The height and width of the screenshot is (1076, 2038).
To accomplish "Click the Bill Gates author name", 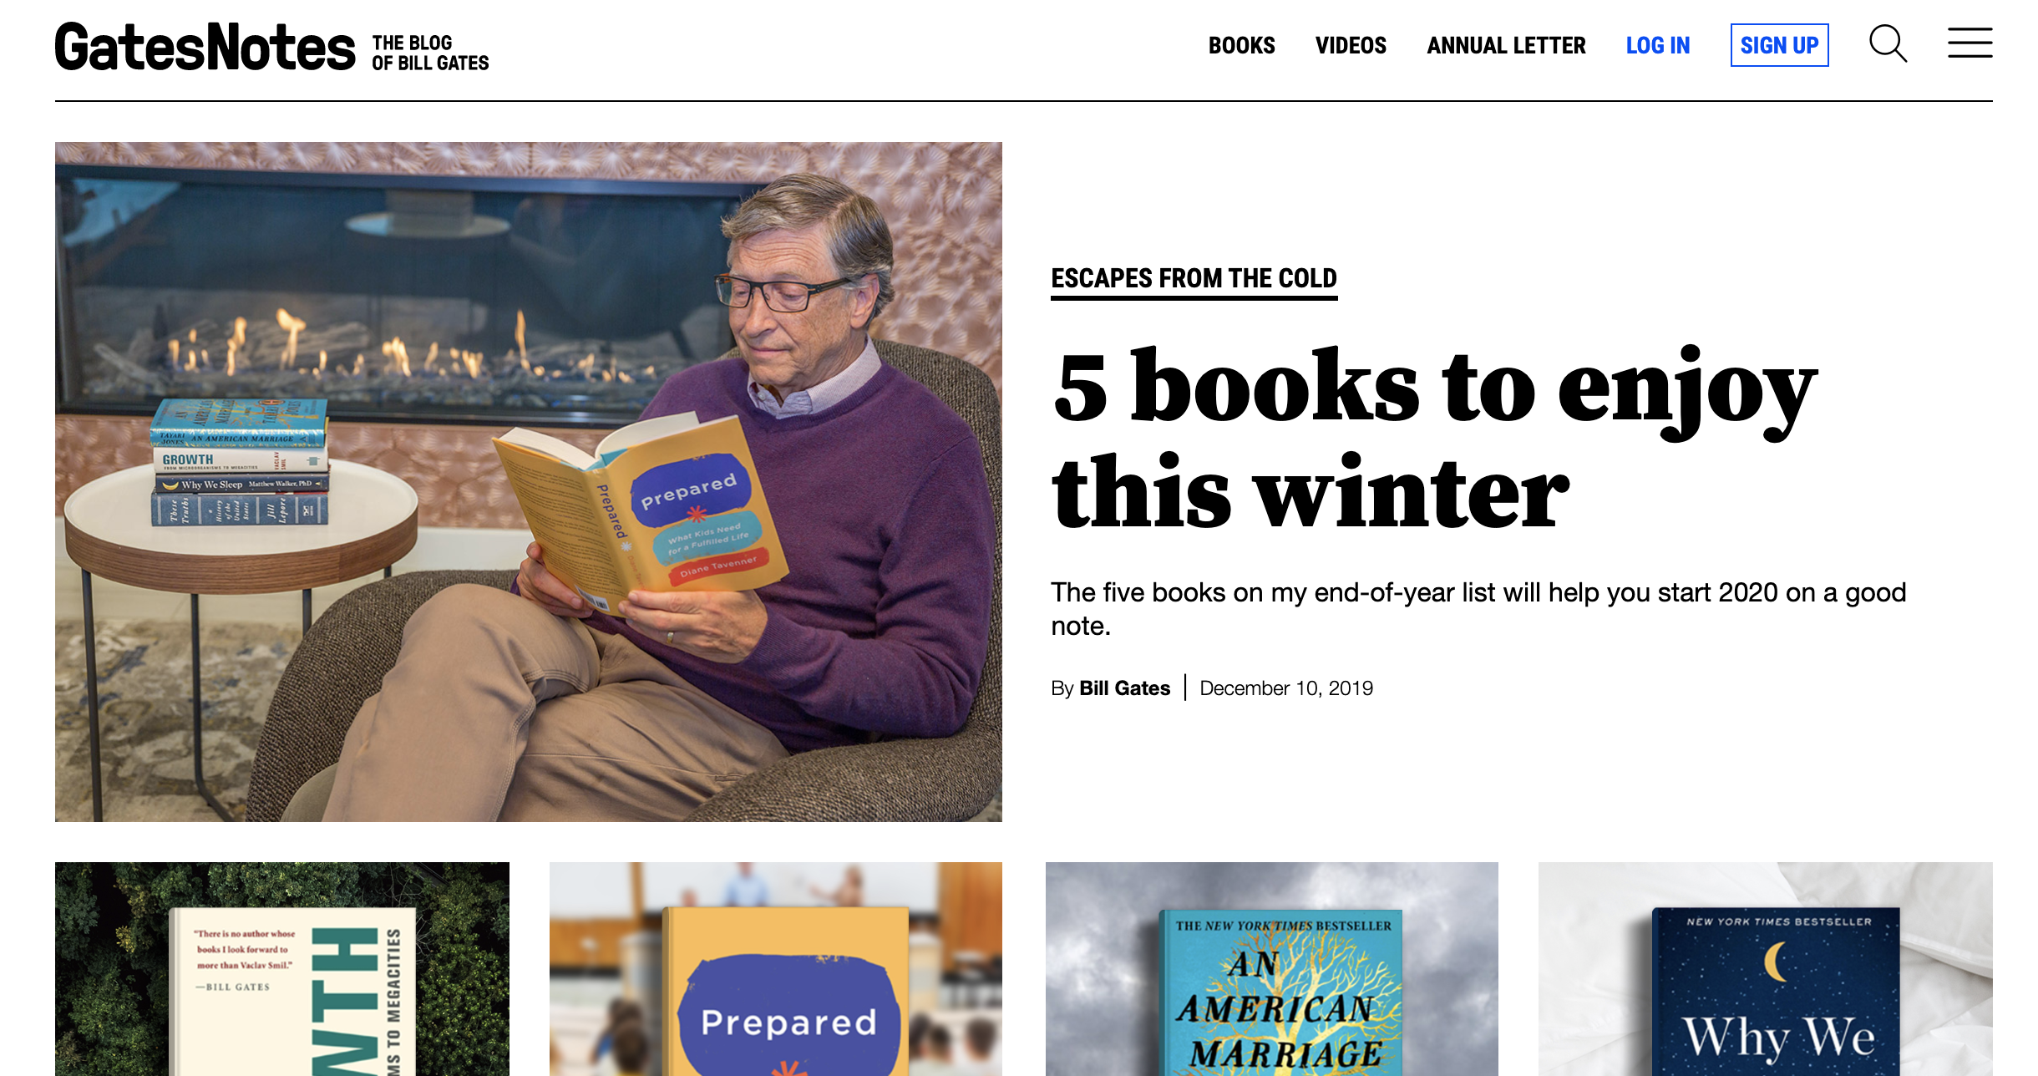I will (1124, 688).
